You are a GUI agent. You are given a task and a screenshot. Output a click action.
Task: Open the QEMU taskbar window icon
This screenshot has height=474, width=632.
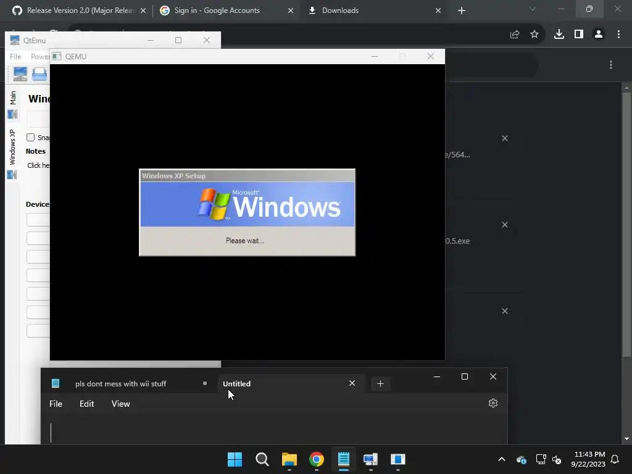click(x=398, y=459)
